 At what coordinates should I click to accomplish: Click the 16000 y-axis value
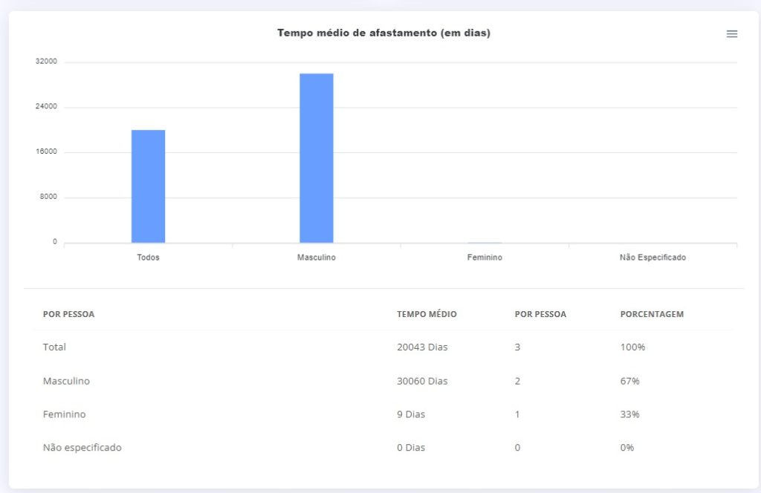coord(46,151)
